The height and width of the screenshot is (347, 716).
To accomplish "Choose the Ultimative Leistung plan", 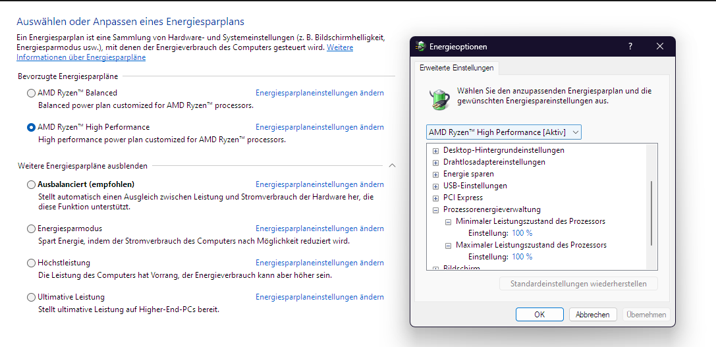I will (x=31, y=297).
